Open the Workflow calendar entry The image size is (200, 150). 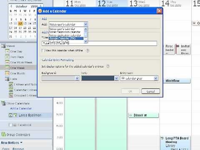tap(177, 81)
